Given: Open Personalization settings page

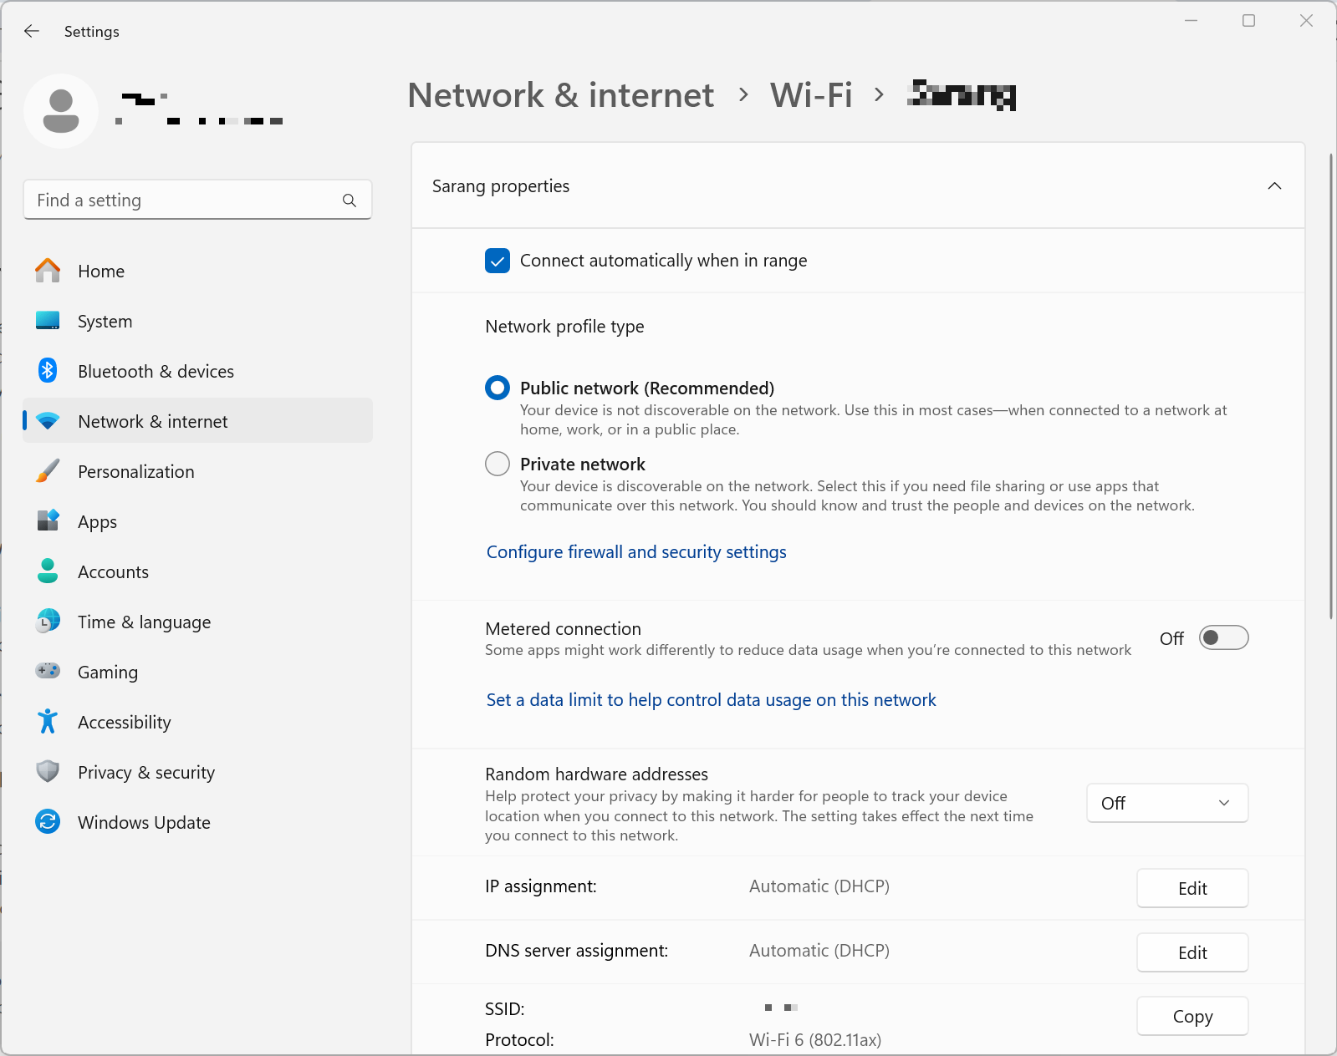Looking at the screenshot, I should (197, 471).
